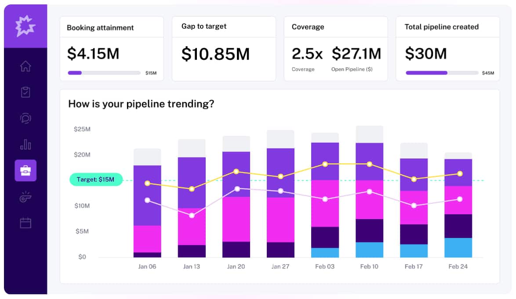
Task: Open the Analytics bar-chart icon
Action: (x=26, y=144)
